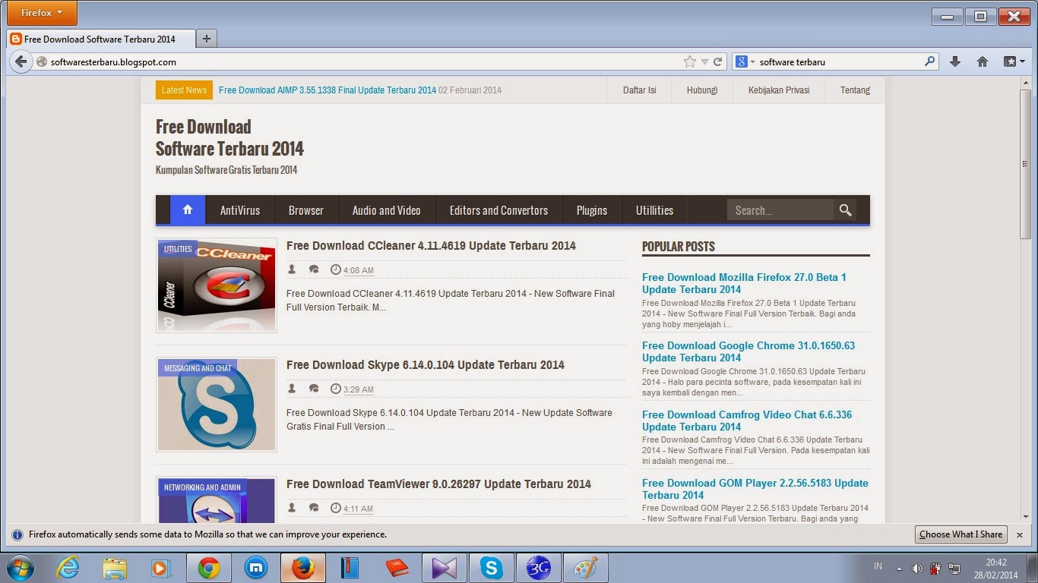1038x583 pixels.
Task: Dismiss the Firefox data notification with x
Action: [x=1020, y=534]
